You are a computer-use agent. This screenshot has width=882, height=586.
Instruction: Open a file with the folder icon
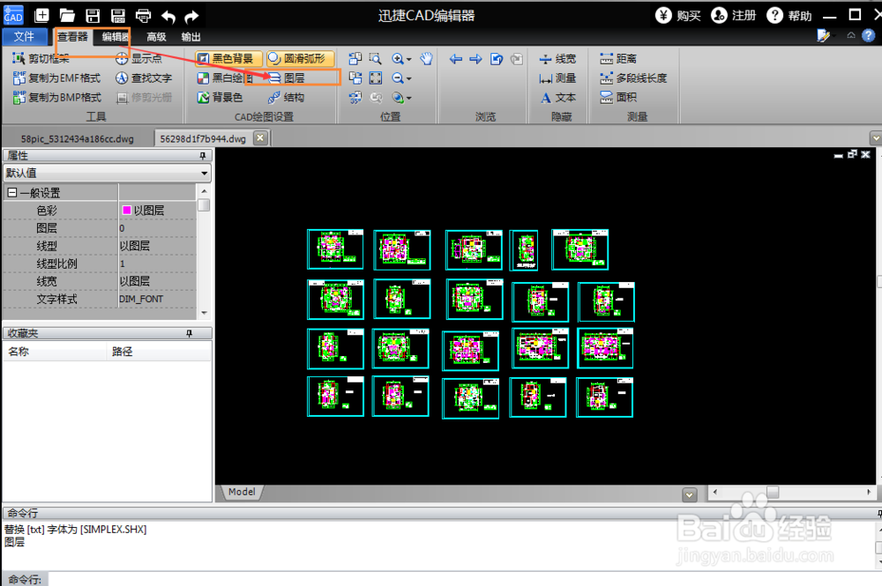point(67,15)
